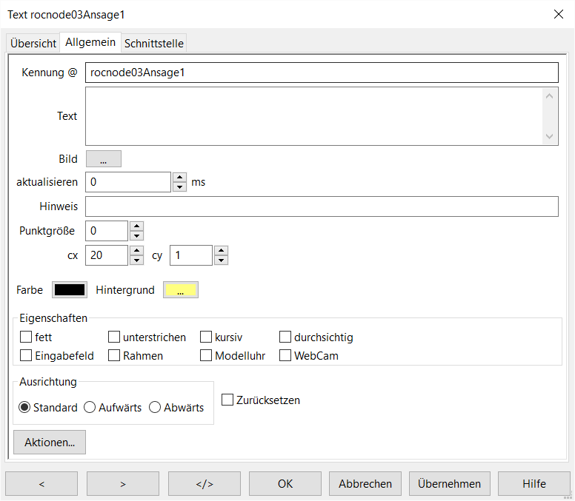Increase aktualisieren value with up arrow
Viewport: 575px width, 501px height.
click(179, 177)
